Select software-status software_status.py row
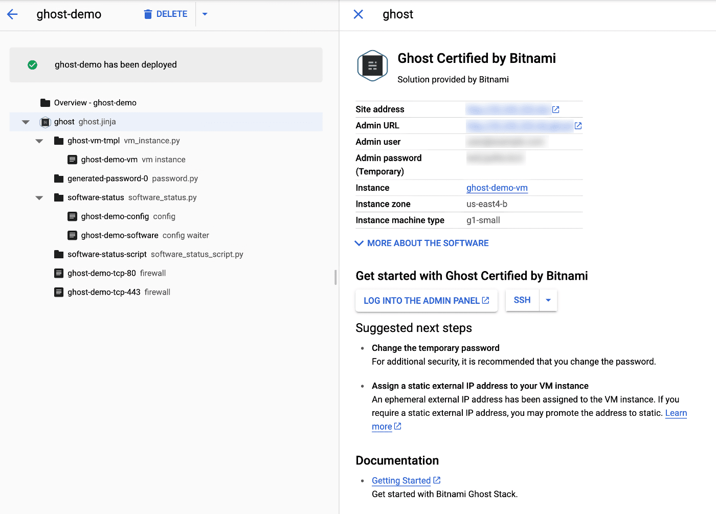Viewport: 716px width, 514px height. (x=166, y=197)
